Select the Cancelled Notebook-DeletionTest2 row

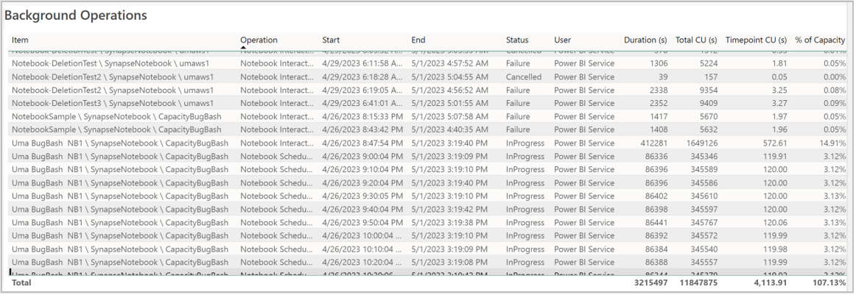pyautogui.click(x=429, y=77)
